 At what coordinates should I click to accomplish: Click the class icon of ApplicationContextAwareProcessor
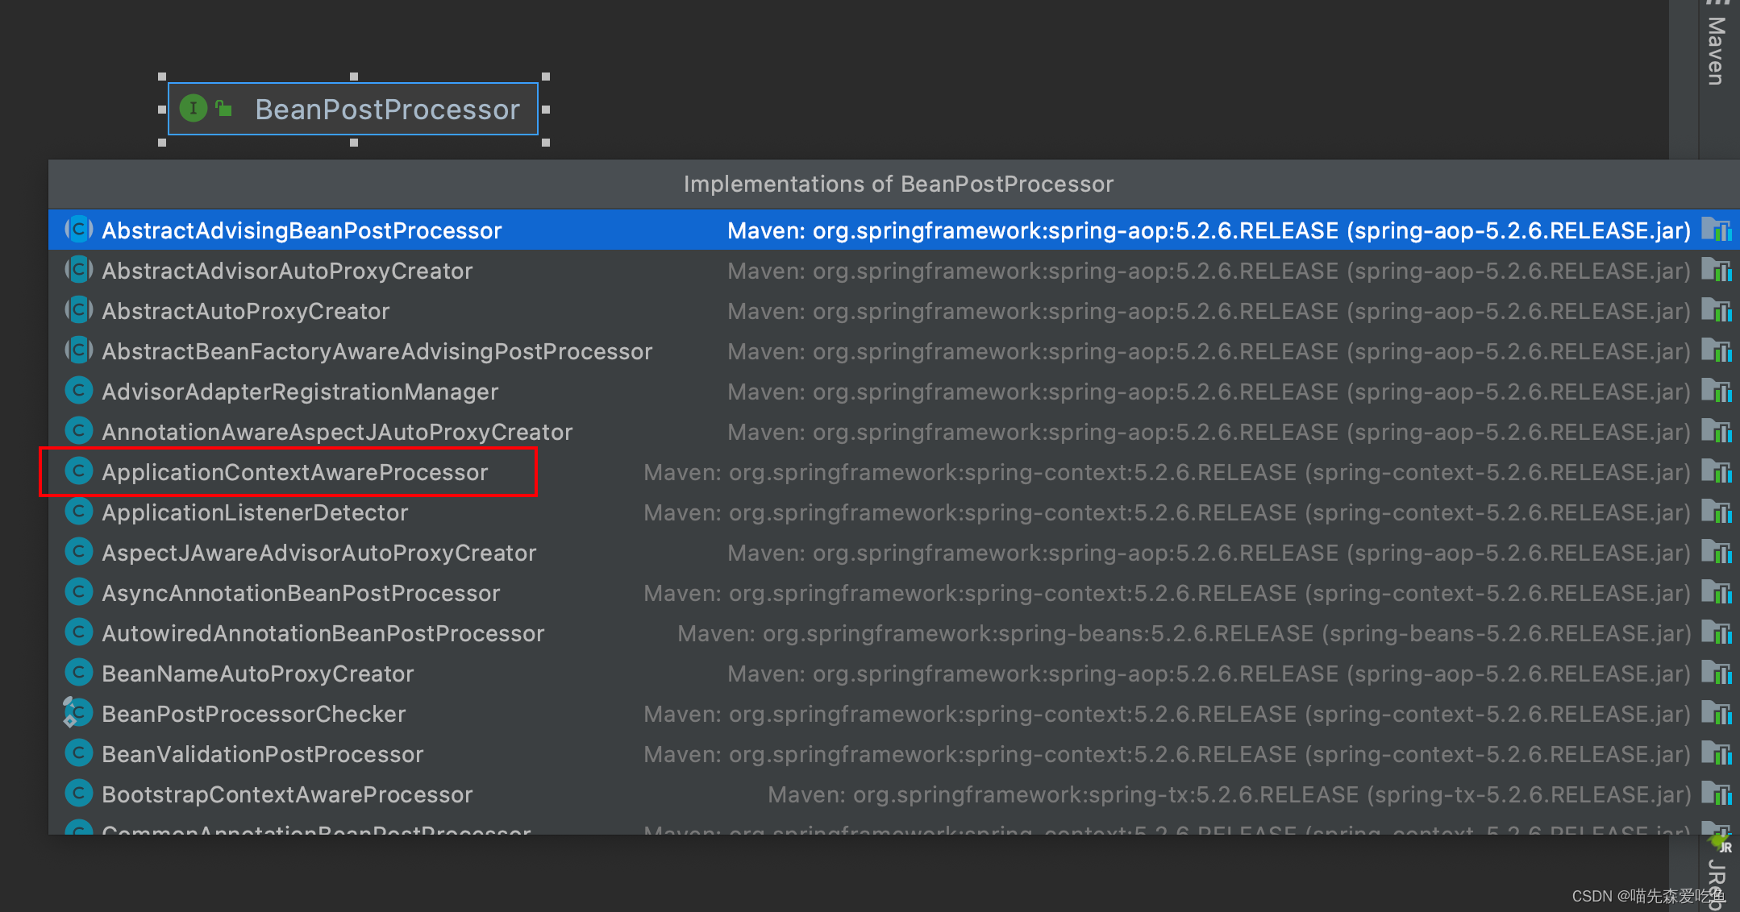[78, 472]
